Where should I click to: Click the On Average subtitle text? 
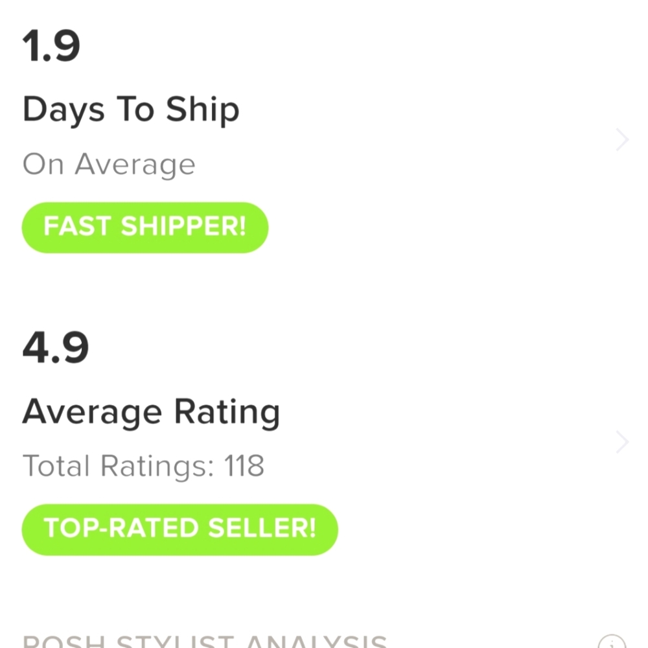(x=109, y=164)
